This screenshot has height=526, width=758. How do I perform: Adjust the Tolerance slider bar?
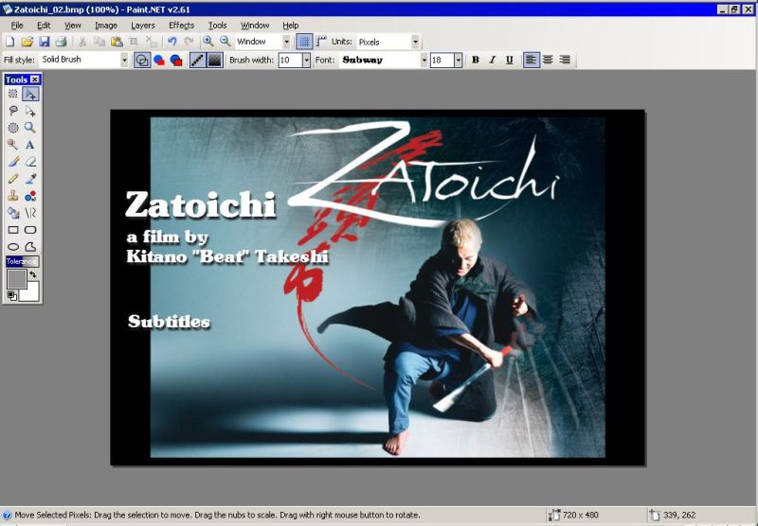22,261
